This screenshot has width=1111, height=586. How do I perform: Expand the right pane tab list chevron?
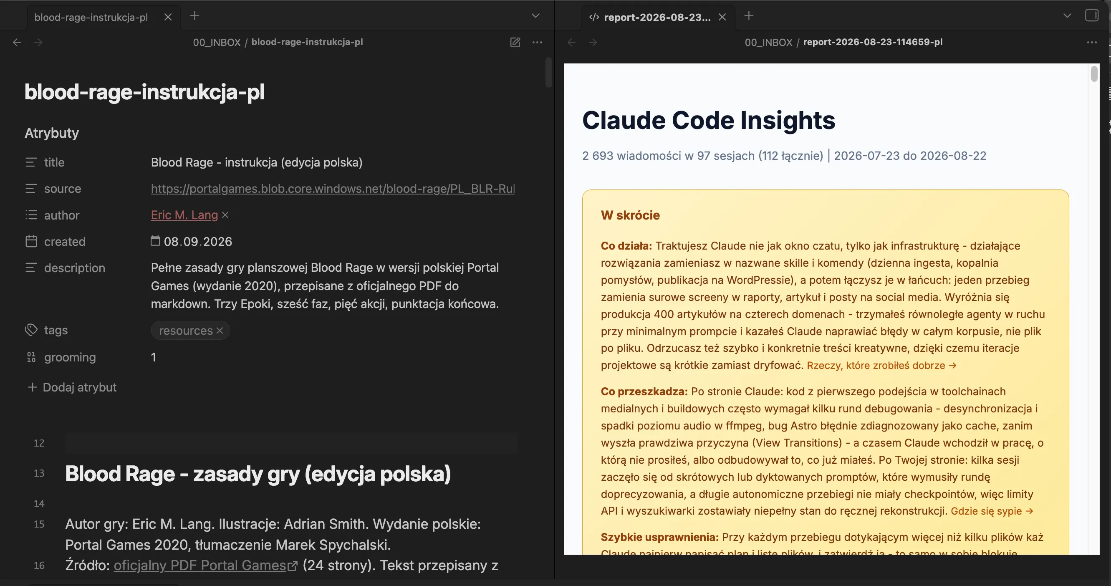[1067, 16]
